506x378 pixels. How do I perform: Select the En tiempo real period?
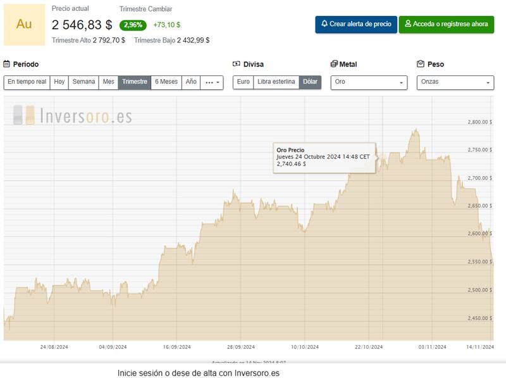27,82
